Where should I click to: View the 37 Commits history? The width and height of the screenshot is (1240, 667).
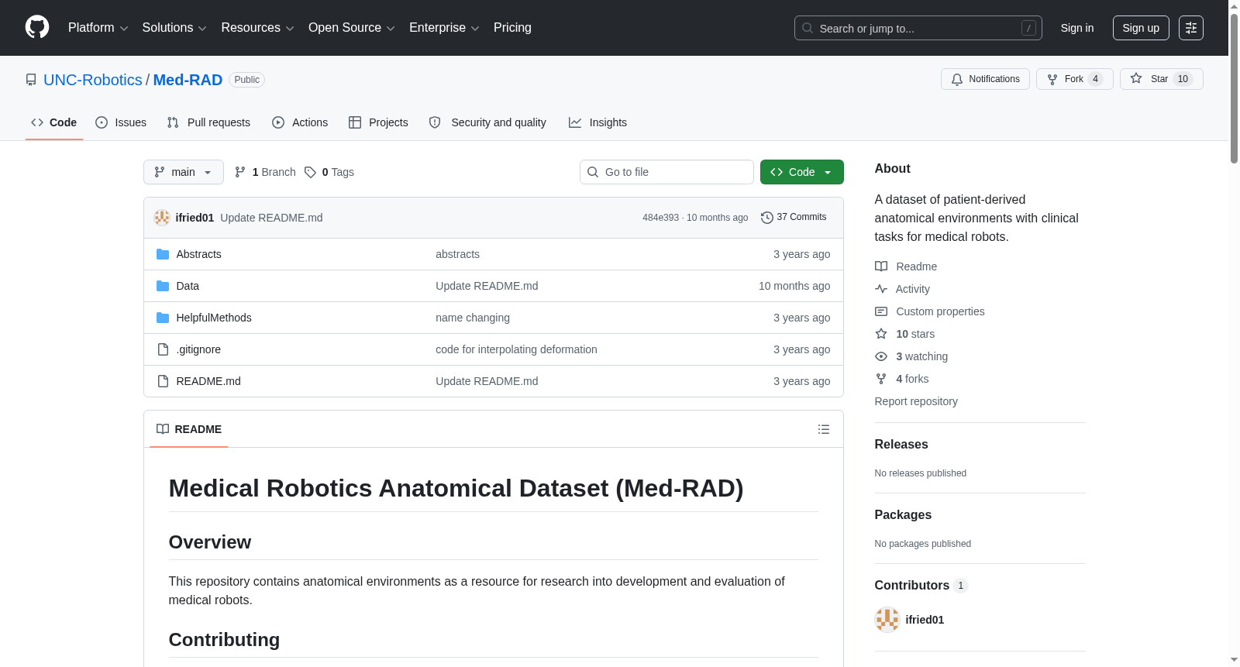coord(794,218)
